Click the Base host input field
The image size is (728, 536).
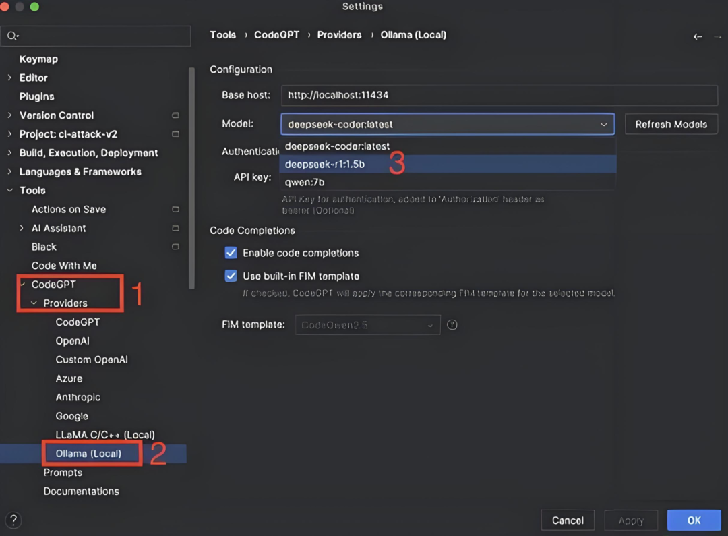[x=499, y=95]
